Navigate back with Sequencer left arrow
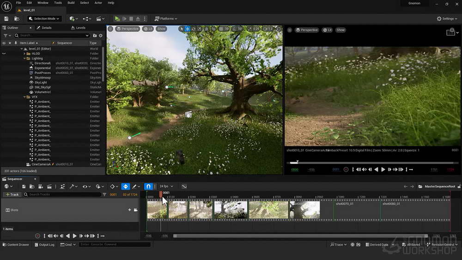This screenshot has height=260, width=462. tap(406, 187)
